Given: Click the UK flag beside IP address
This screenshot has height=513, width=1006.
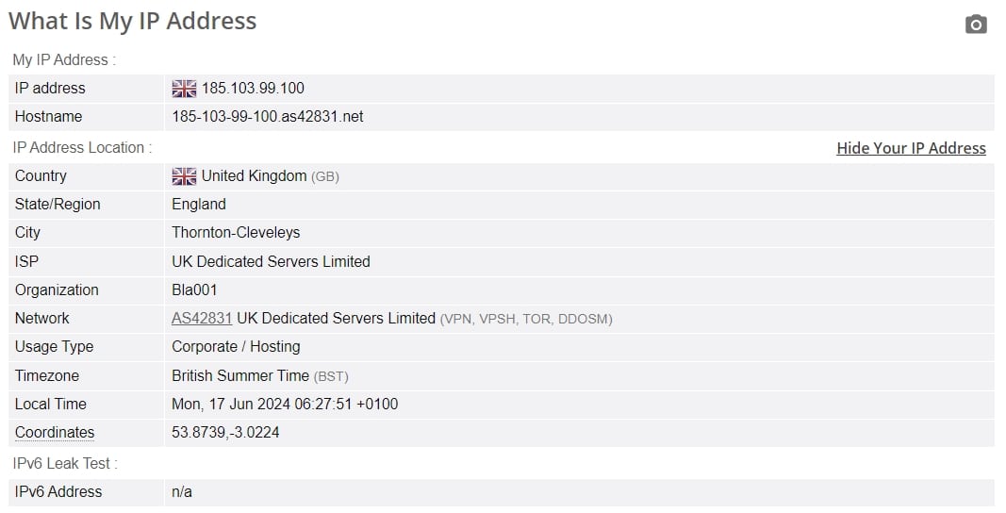Looking at the screenshot, I should [x=184, y=89].
